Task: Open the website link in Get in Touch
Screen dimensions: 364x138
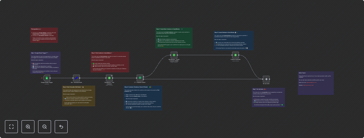Action: pyautogui.click(x=308, y=85)
